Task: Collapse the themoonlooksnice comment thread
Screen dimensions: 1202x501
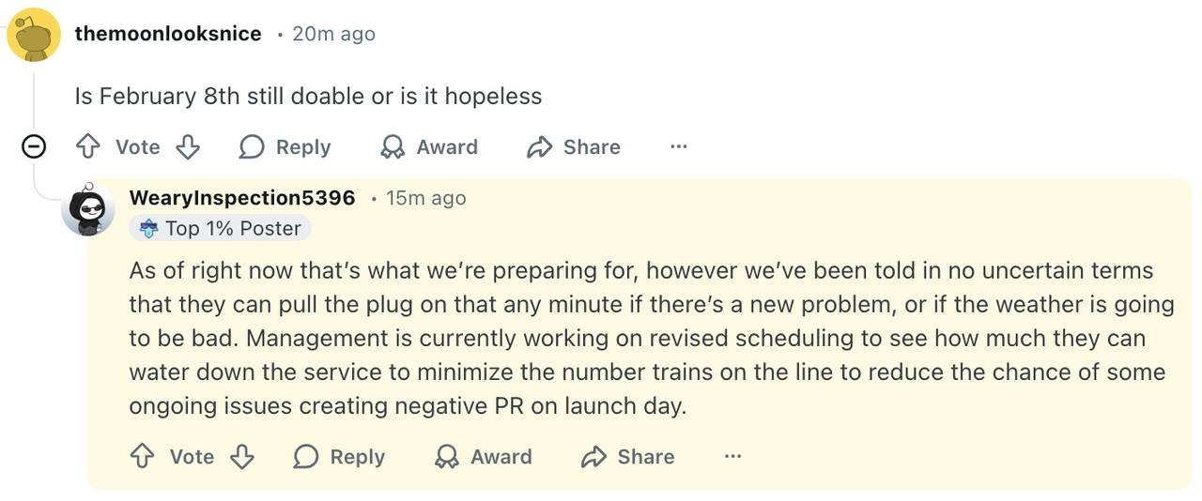Action: tap(34, 146)
